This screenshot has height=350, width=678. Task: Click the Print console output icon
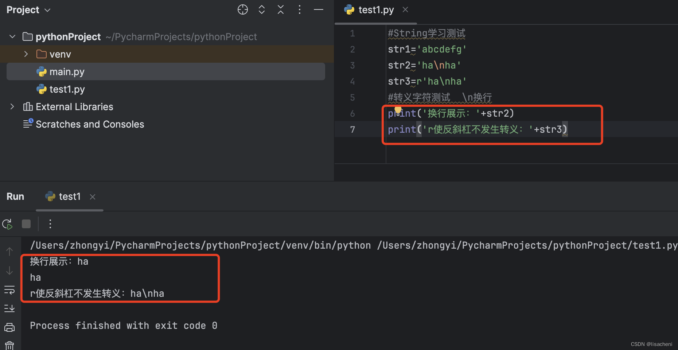click(9, 327)
